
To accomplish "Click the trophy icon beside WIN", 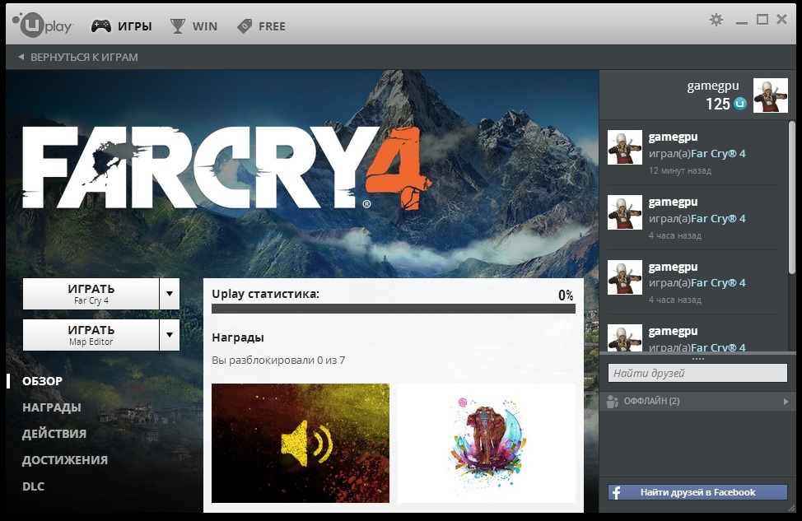I will (178, 26).
